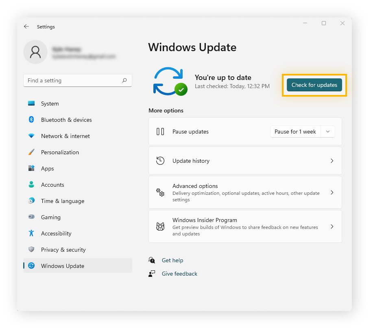371x328 pixels.
Task: Expand Update history with its chevron
Action: 332,160
